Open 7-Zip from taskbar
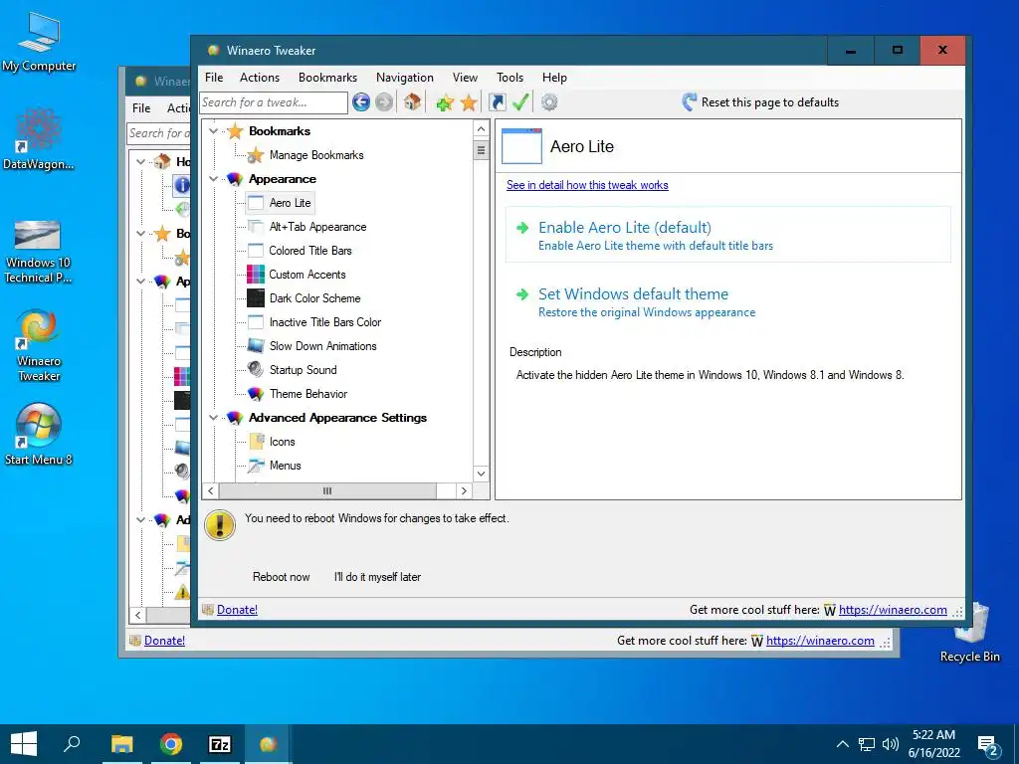Screen dimensions: 1019x764 tap(220, 744)
